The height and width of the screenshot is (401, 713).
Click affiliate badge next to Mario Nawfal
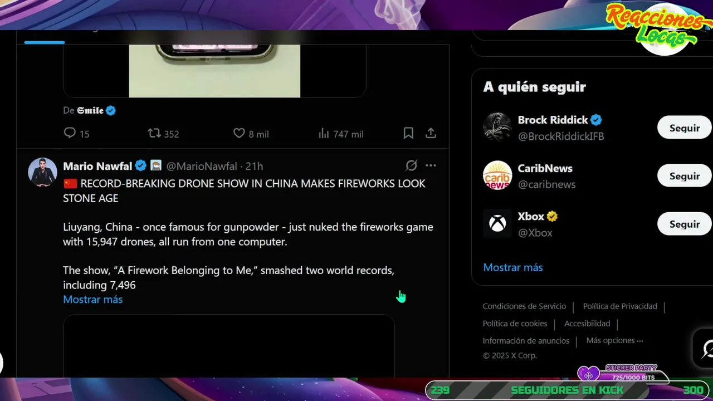tap(156, 165)
